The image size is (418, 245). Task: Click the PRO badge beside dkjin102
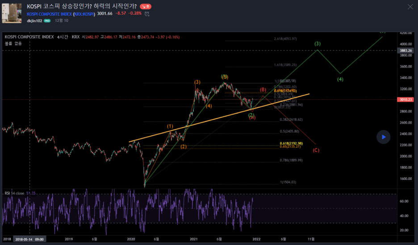pyautogui.click(x=47, y=21)
